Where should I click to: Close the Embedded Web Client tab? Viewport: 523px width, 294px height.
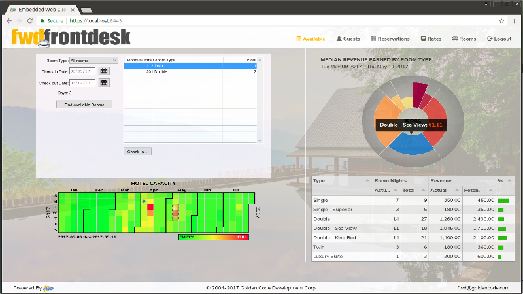tap(73, 10)
